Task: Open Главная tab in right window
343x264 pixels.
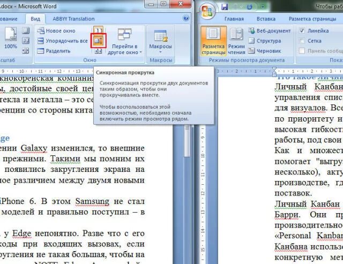Action: pos(234,19)
